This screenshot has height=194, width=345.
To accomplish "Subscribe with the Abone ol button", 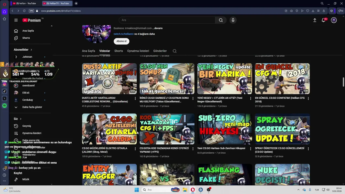I will (x=122, y=41).
